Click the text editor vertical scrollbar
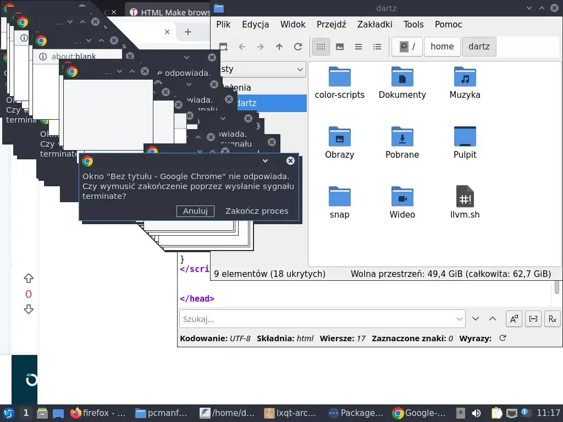 (557, 288)
